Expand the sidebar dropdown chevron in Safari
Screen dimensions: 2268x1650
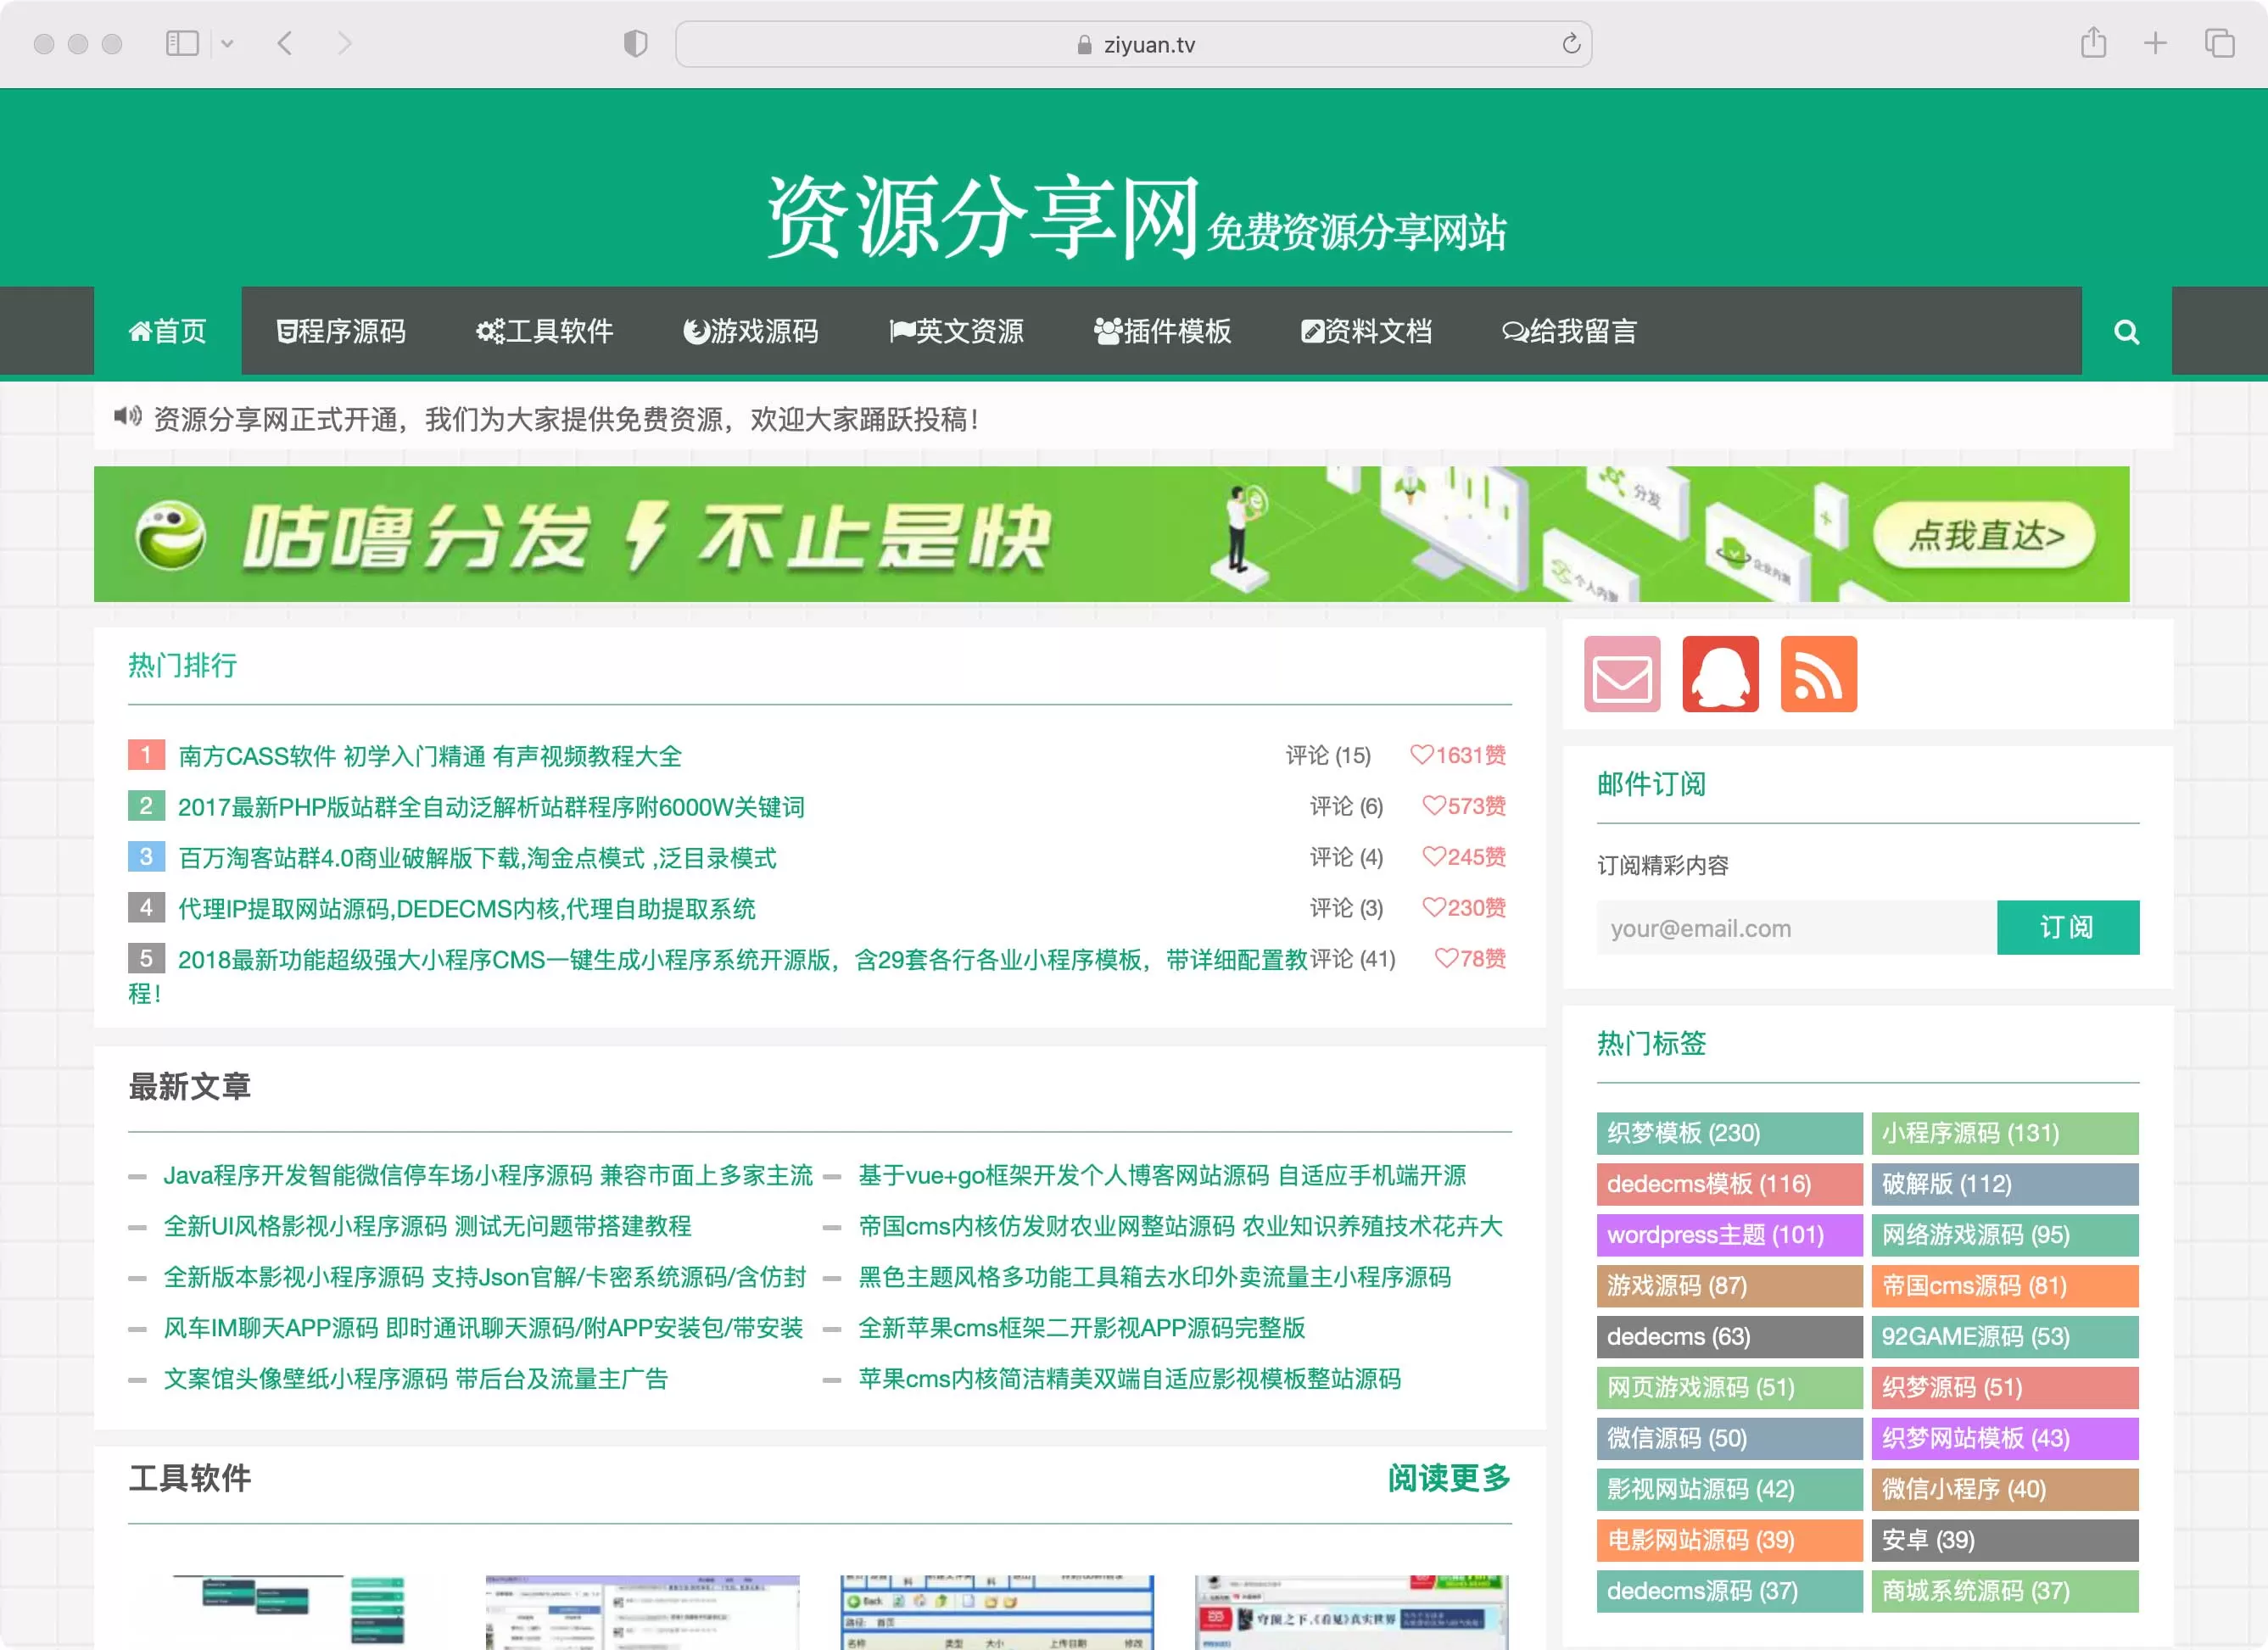pos(227,44)
